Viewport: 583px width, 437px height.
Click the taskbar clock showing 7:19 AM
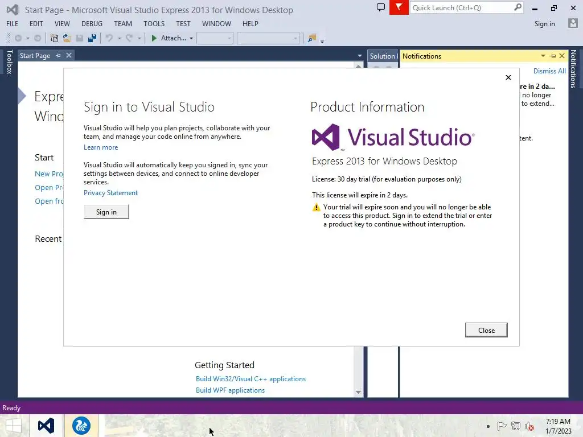tap(558, 422)
